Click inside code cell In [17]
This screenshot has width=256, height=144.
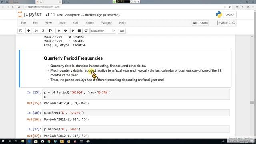136,129
